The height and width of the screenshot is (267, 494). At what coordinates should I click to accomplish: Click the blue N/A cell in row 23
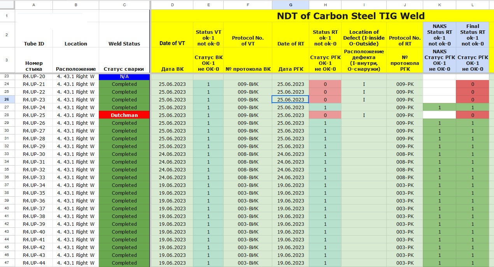coord(124,77)
